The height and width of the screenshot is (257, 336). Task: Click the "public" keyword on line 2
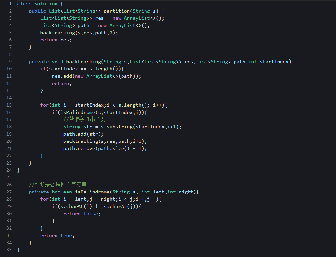coord(37,11)
